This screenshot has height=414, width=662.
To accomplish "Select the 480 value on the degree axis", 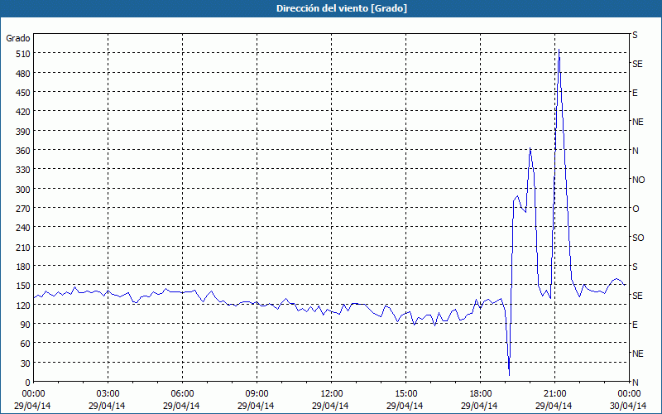I will (x=23, y=74).
